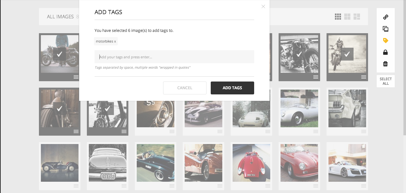Switch to the large four-tile grid view
The height and width of the screenshot is (193, 406).
coord(347,17)
